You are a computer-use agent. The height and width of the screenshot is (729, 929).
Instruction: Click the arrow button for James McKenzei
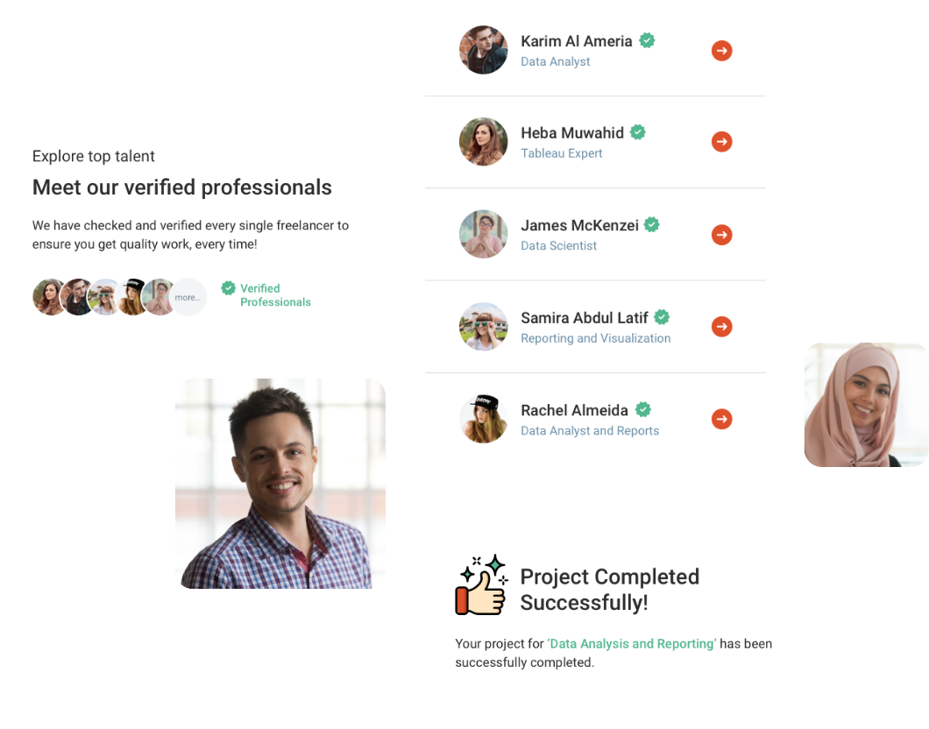click(x=721, y=235)
